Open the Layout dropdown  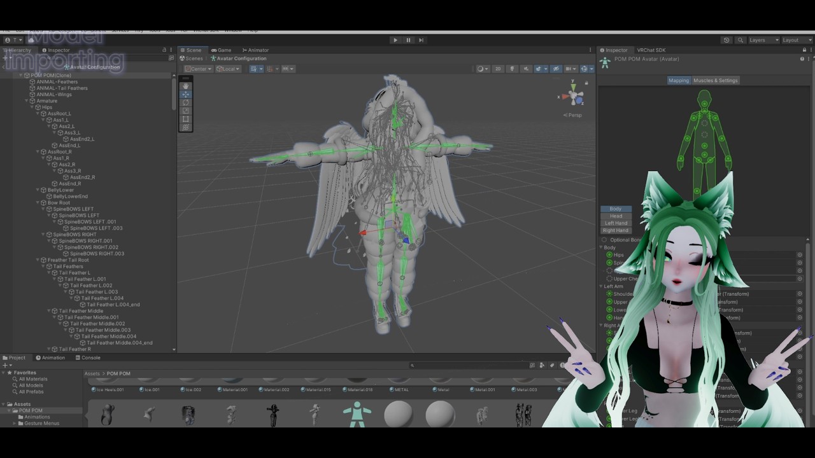click(x=796, y=40)
